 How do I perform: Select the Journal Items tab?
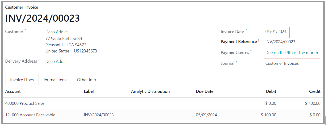(55, 80)
